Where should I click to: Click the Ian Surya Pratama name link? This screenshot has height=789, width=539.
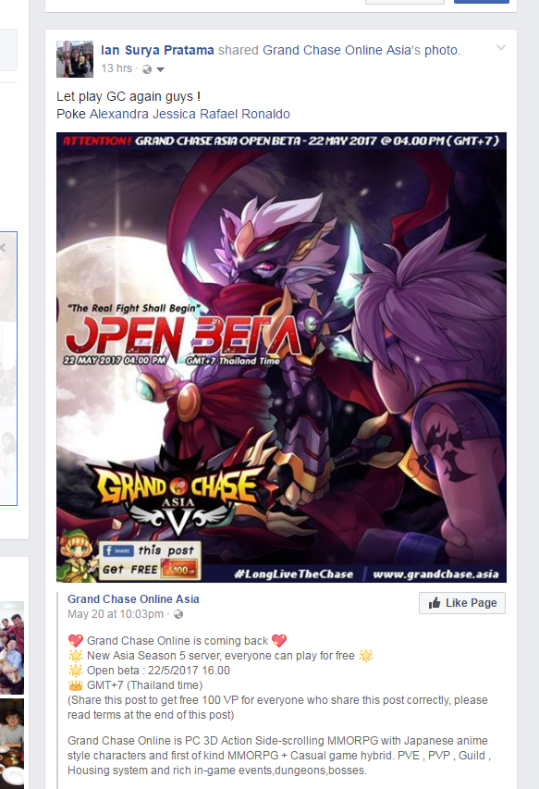[x=157, y=50]
